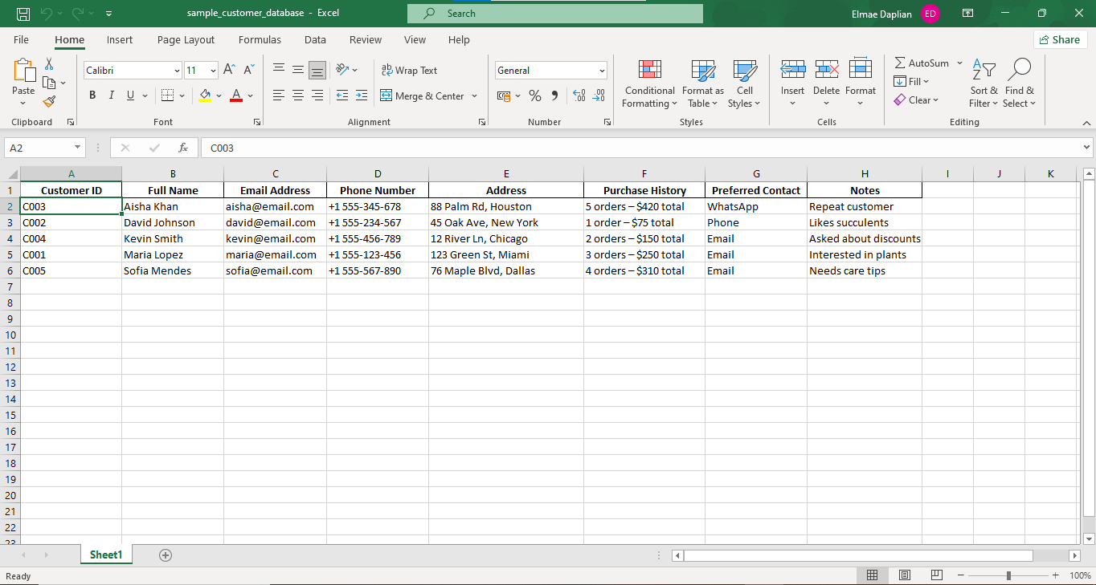Switch to Page Break Preview in status bar

[936, 575]
